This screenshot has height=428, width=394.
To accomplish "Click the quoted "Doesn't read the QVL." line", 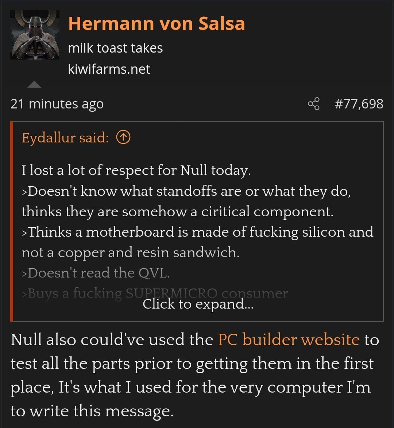I will [96, 273].
